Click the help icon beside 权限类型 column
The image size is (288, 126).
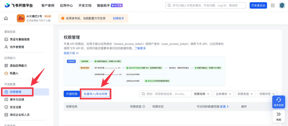click(x=144, y=107)
